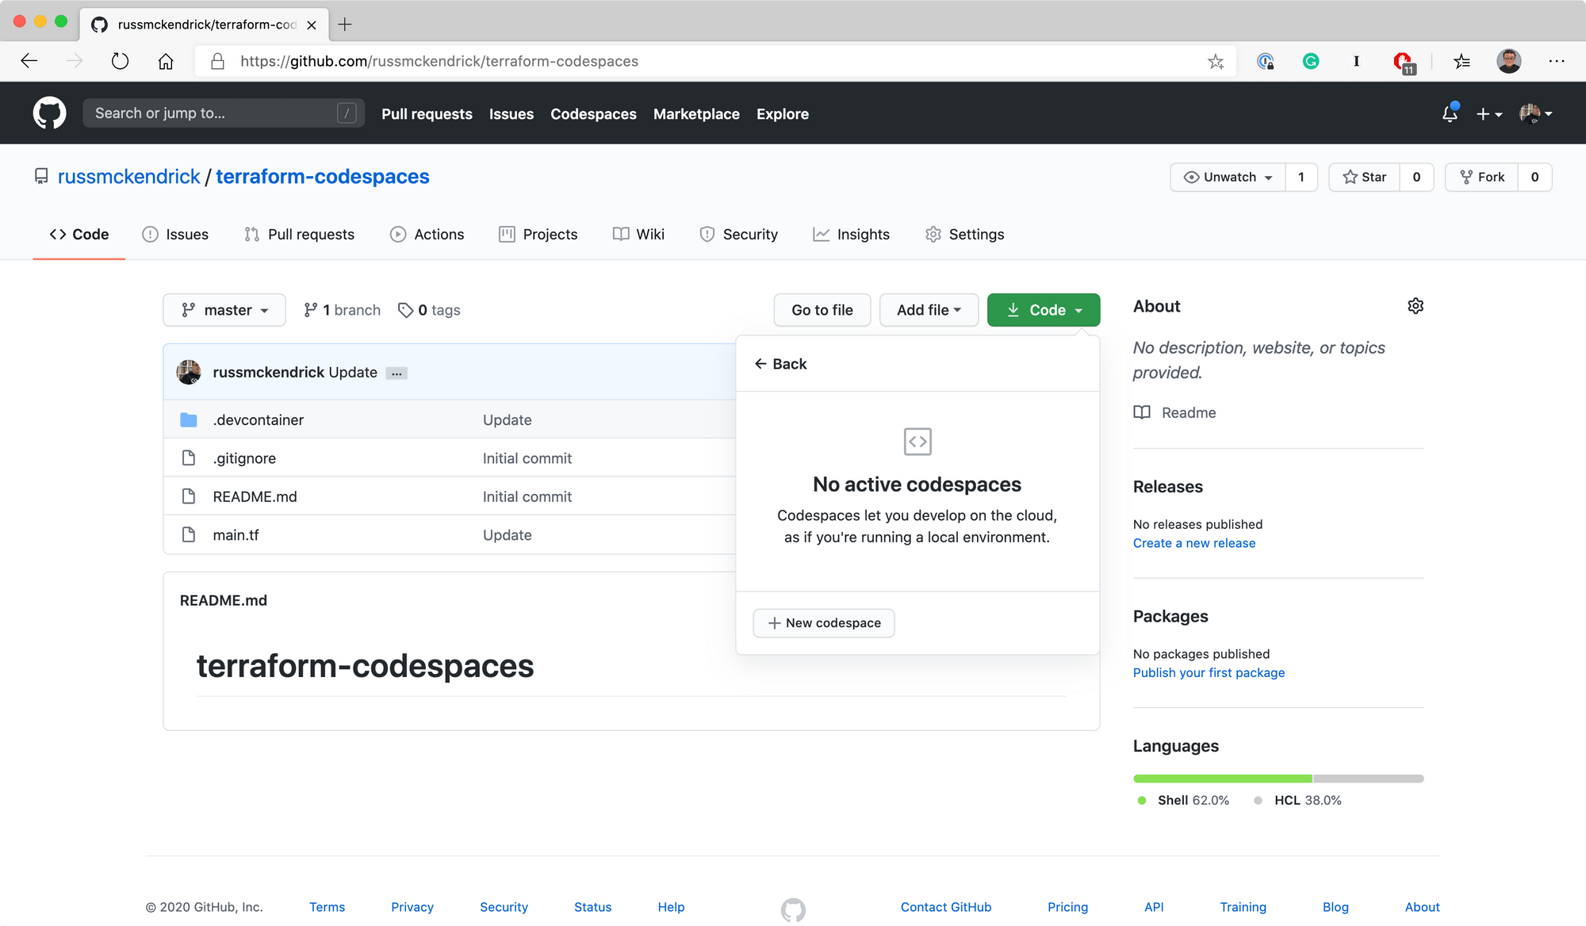Click the committer avatar beside russmckendrick Update
Image resolution: width=1586 pixels, height=926 pixels.
[x=189, y=372]
